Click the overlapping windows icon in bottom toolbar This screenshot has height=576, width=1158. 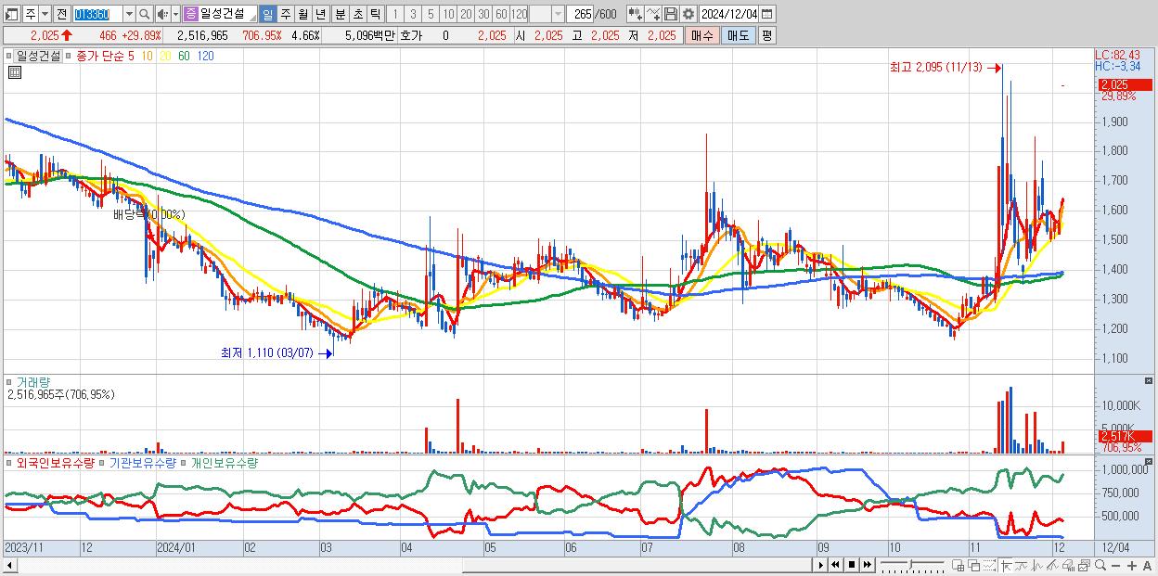(x=973, y=565)
